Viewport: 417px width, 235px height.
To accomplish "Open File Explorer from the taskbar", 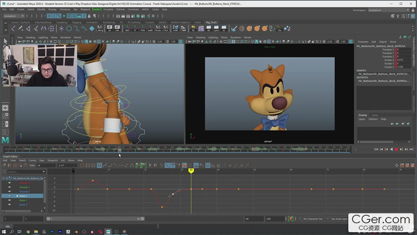I will (36, 232).
